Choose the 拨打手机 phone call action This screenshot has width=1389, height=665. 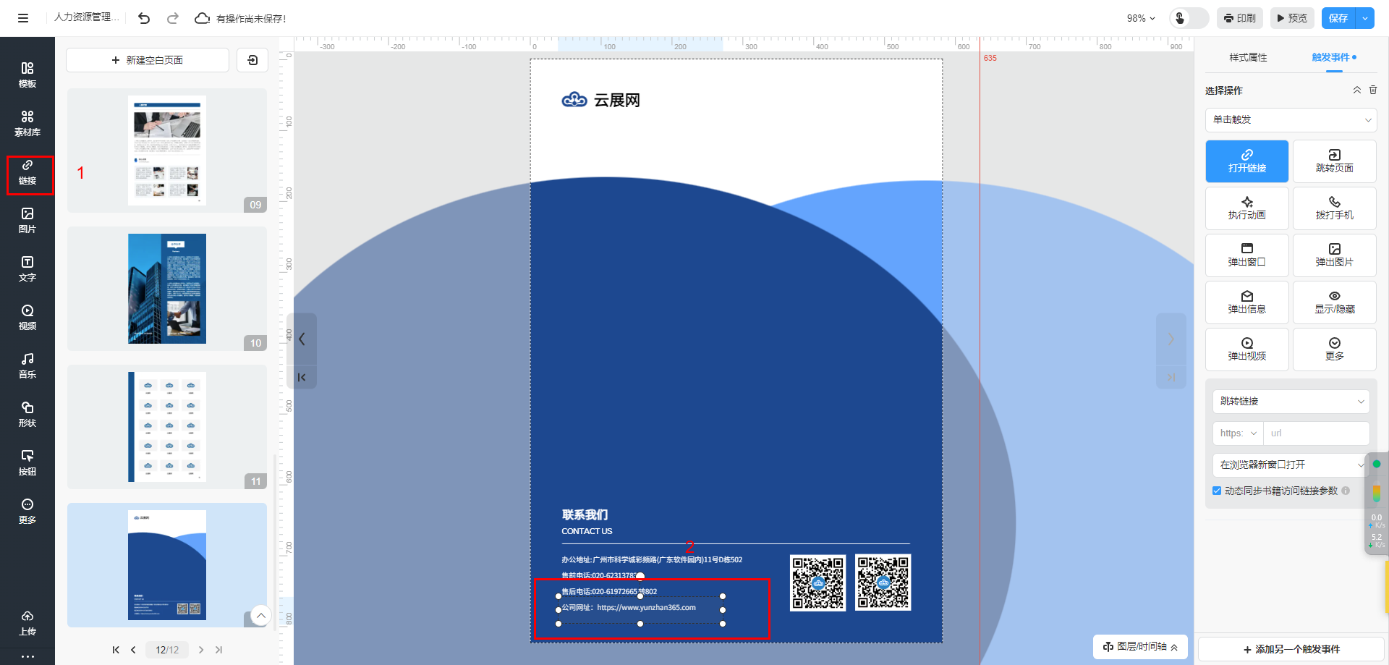click(1334, 208)
